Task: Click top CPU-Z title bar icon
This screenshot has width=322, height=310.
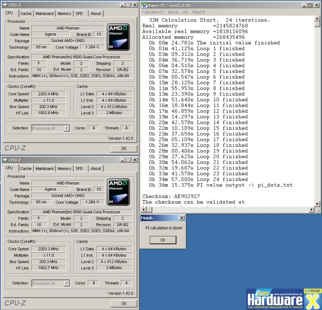Action: click(5, 5)
